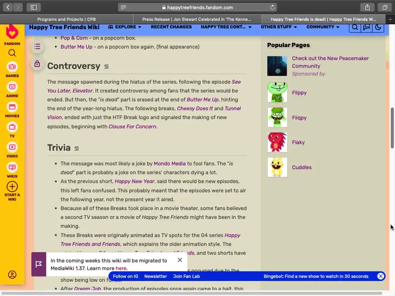Open the Fliqpy character thumbnail
Image resolution: width=395 pixels, height=296 pixels.
click(277, 117)
